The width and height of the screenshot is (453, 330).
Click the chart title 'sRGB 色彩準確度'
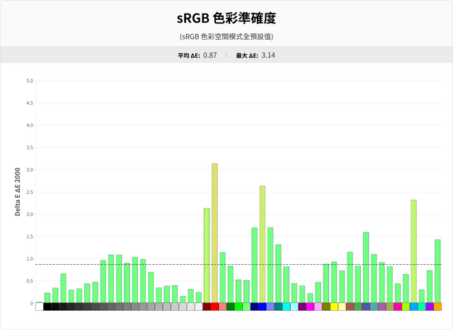click(226, 18)
